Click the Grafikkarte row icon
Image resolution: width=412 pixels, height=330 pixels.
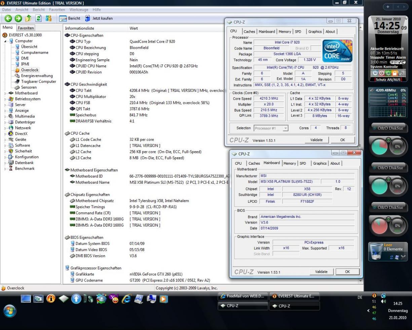(x=72, y=274)
